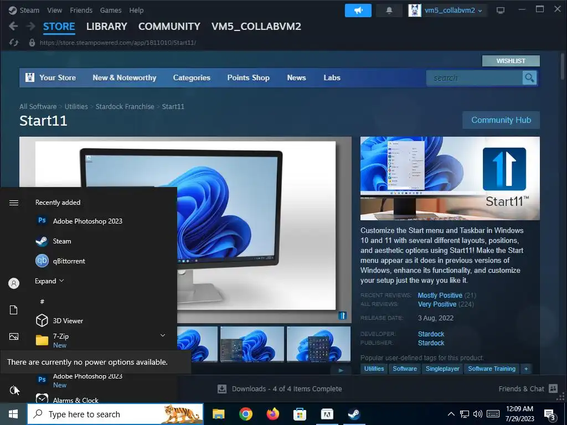The image size is (567, 425).
Task: Click the WISHLIST button
Action: [x=511, y=61]
